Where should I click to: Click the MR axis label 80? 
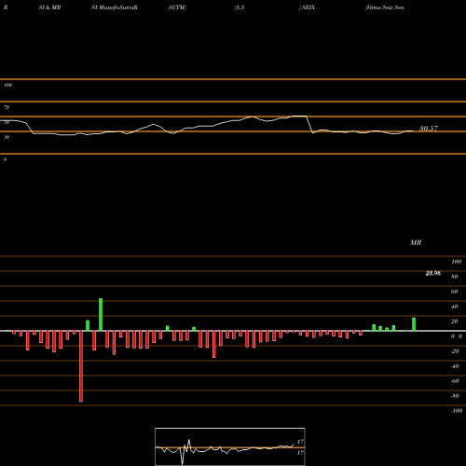tap(455, 277)
